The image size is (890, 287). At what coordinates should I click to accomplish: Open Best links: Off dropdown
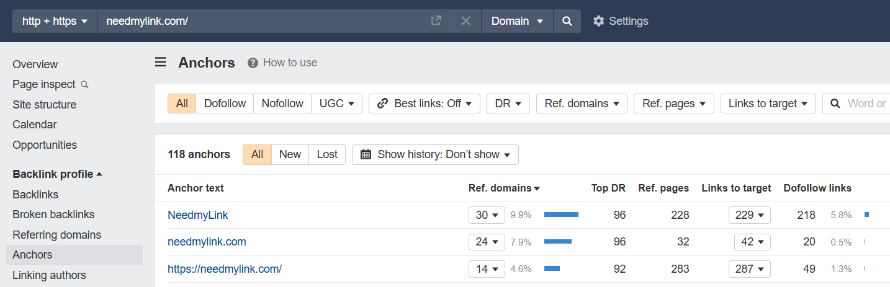(x=425, y=104)
